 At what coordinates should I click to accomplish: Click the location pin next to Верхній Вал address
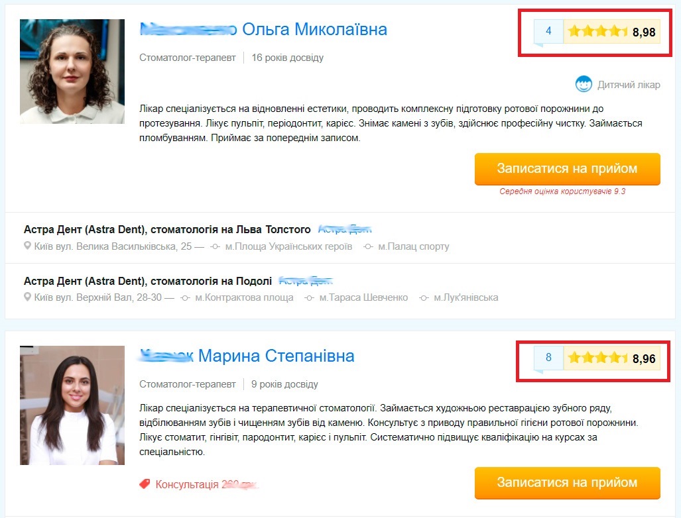27,297
